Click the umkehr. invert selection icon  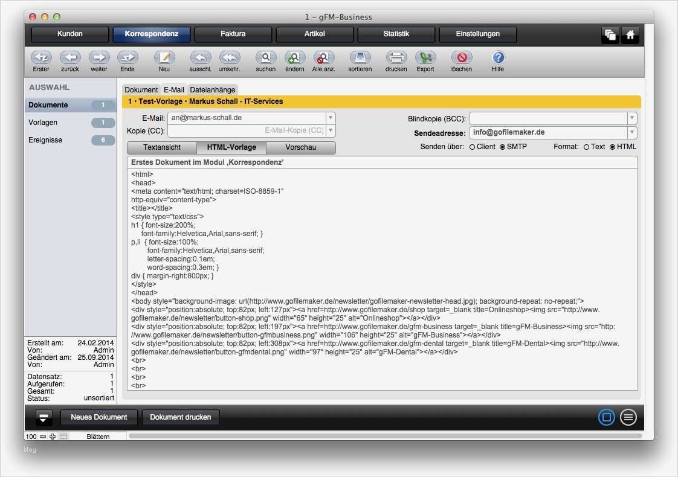click(x=230, y=57)
